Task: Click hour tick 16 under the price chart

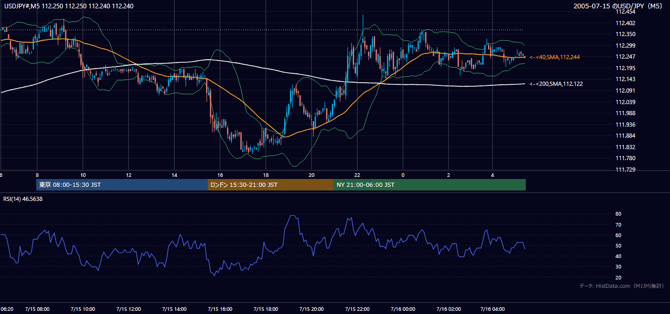Action: click(220, 175)
